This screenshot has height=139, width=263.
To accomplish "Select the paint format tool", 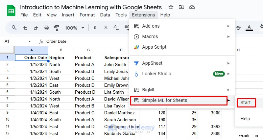I will pos(57,28).
